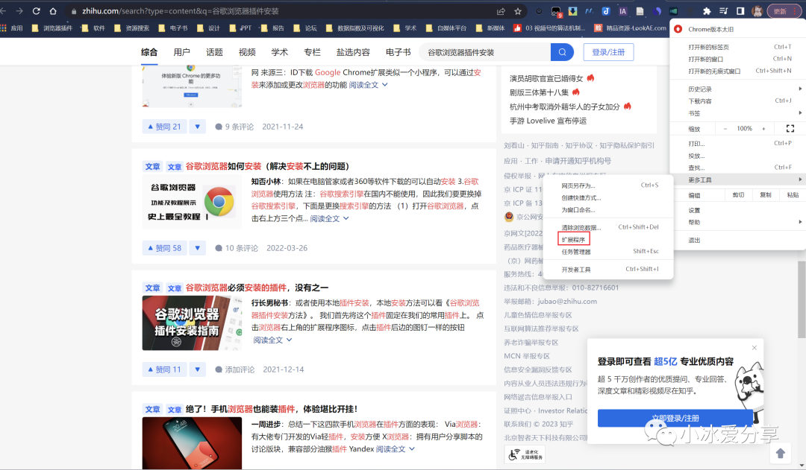
Task: Open the media control playlist icon
Action: (x=723, y=10)
